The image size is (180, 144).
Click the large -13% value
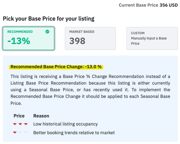(x=19, y=41)
